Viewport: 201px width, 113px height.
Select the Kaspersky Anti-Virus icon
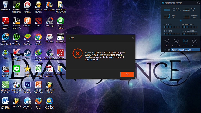coord(16,55)
